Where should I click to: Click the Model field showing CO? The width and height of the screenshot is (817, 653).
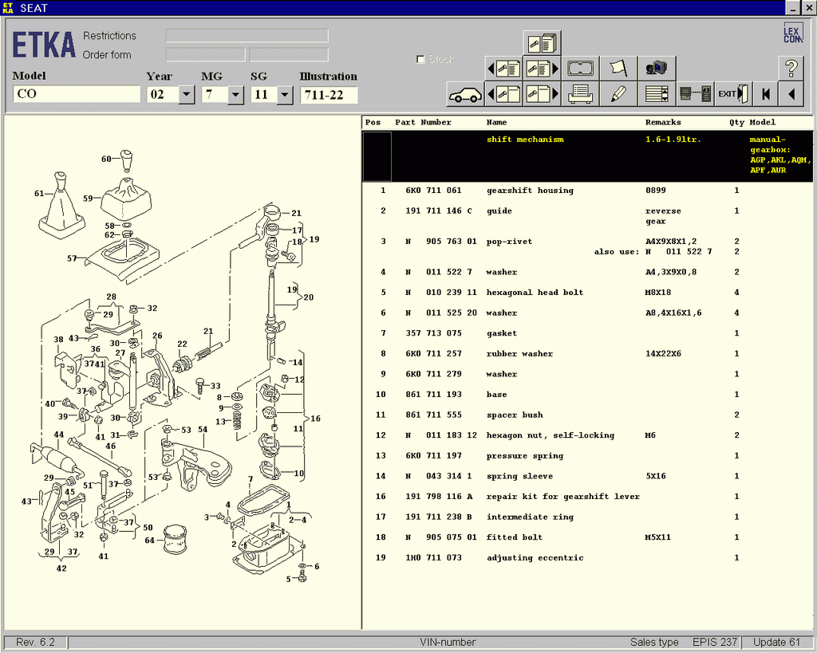(77, 94)
